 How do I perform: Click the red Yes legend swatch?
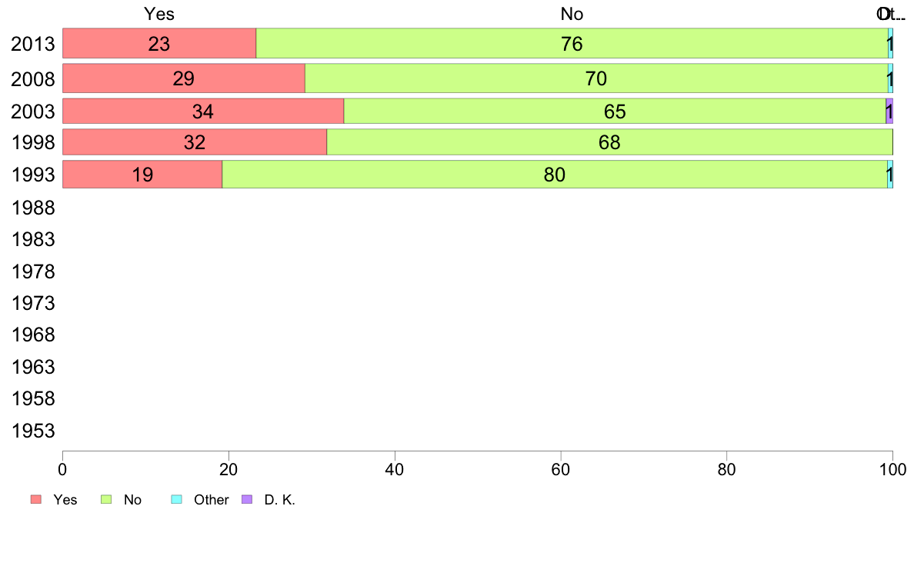[36, 500]
